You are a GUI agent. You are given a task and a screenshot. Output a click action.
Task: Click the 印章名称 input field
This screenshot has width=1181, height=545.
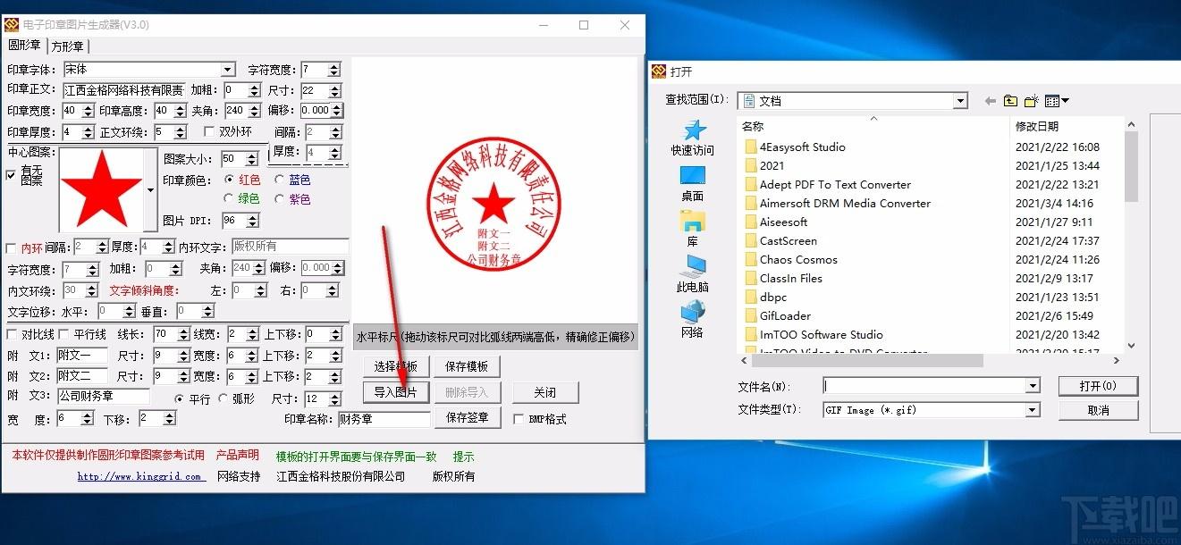pos(384,418)
